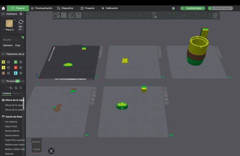Click the Add plate grid icon
This screenshot has height=156, width=240.
(x=64, y=15)
